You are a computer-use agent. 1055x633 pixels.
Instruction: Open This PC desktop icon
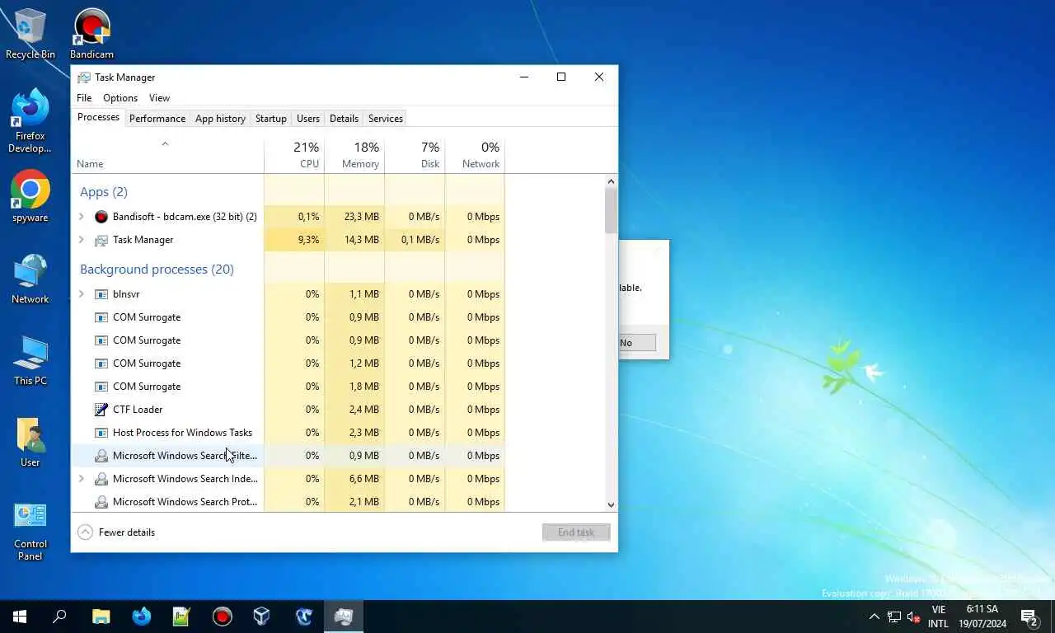point(30,360)
